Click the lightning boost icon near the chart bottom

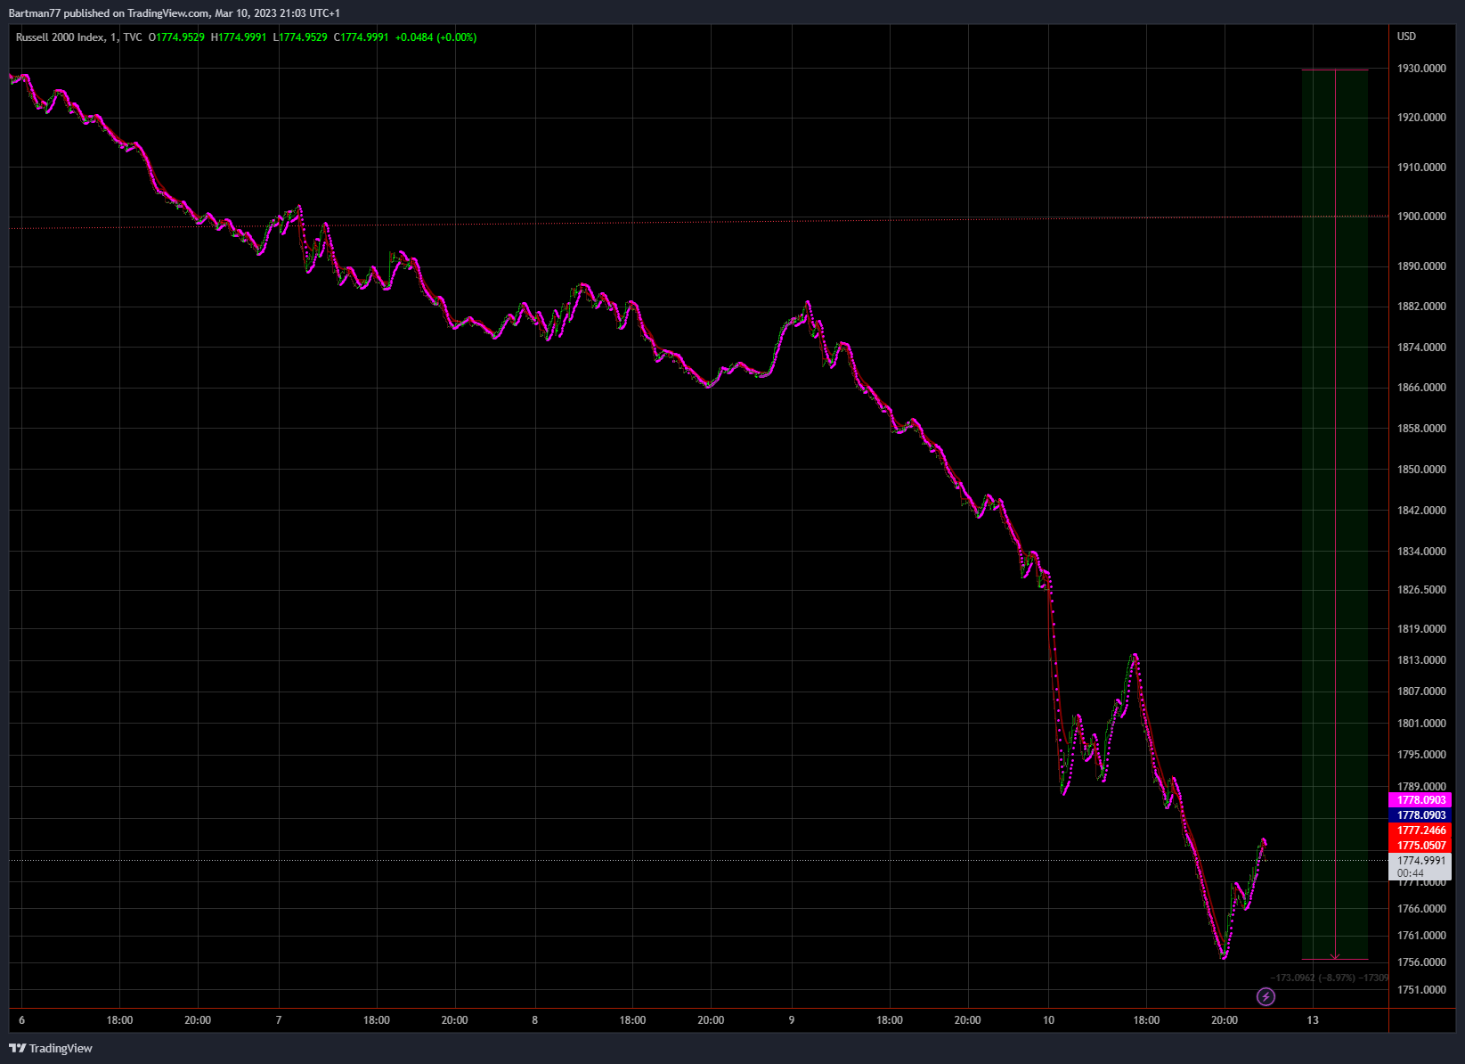coord(1266,996)
